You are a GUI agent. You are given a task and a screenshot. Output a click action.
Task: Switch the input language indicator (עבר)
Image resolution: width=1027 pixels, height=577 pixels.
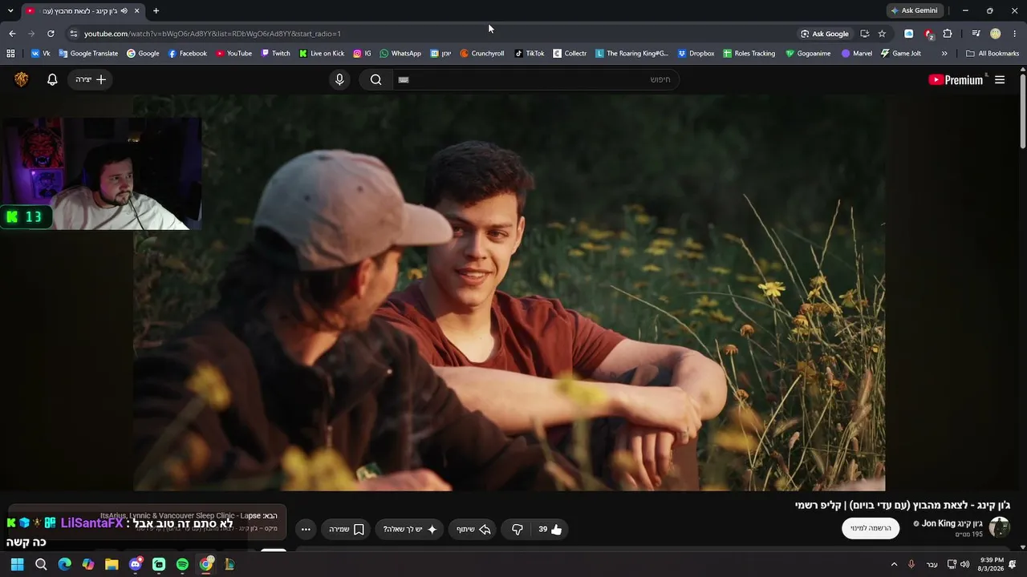click(932, 564)
